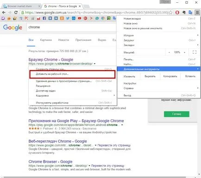The width and height of the screenshot is (201, 178).
Task: Select highlighted Дополнительные инструменты menu item
Action: point(158,69)
